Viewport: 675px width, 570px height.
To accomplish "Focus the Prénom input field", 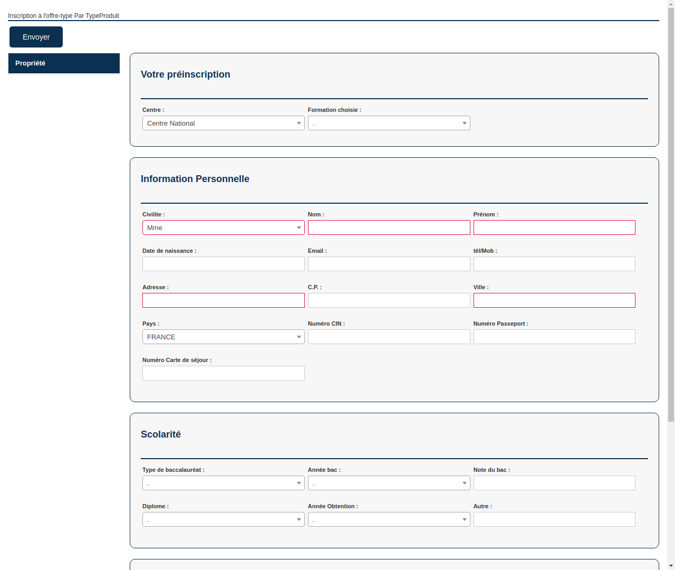I will point(554,227).
